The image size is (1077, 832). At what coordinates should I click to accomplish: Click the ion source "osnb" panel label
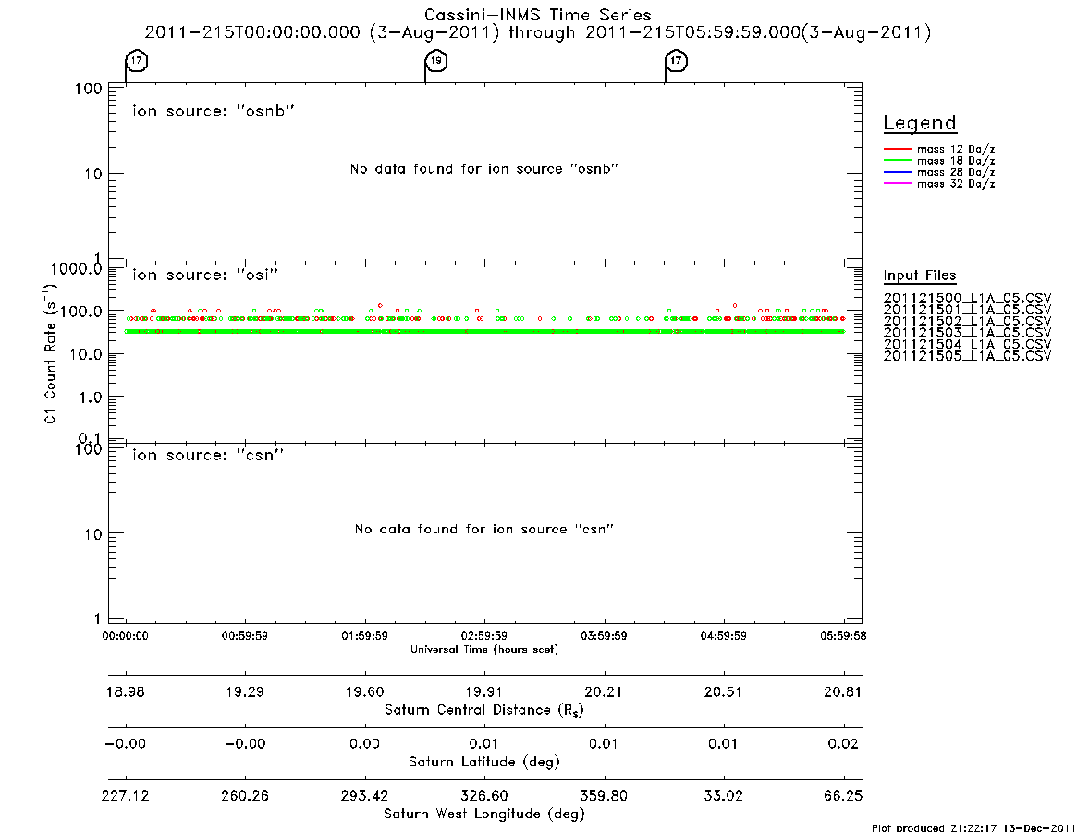click(x=214, y=111)
